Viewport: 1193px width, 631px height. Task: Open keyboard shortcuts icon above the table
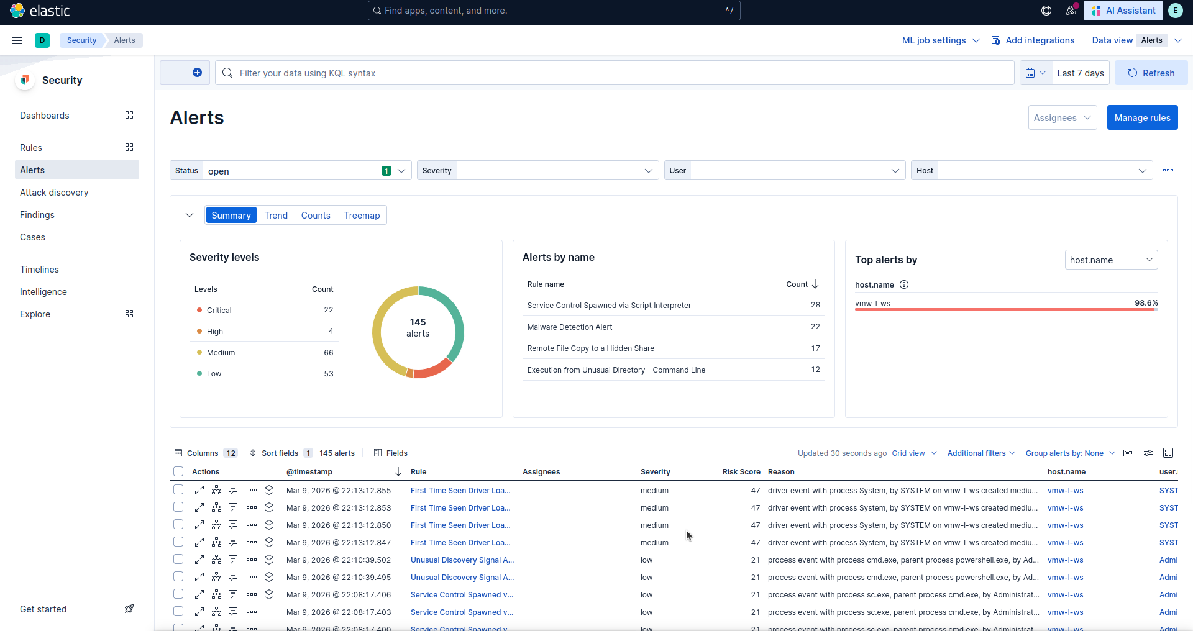tap(1128, 453)
